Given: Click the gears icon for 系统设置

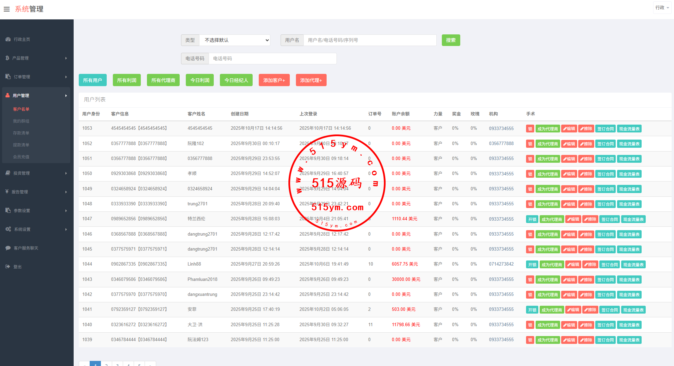Looking at the screenshot, I should [x=8, y=229].
